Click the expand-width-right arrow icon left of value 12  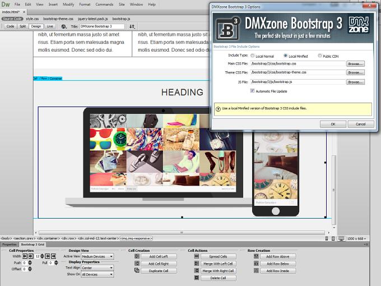point(31,256)
